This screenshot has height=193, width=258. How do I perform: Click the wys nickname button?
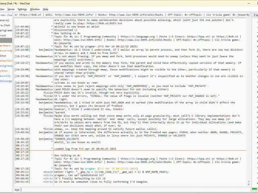(x=17, y=189)
